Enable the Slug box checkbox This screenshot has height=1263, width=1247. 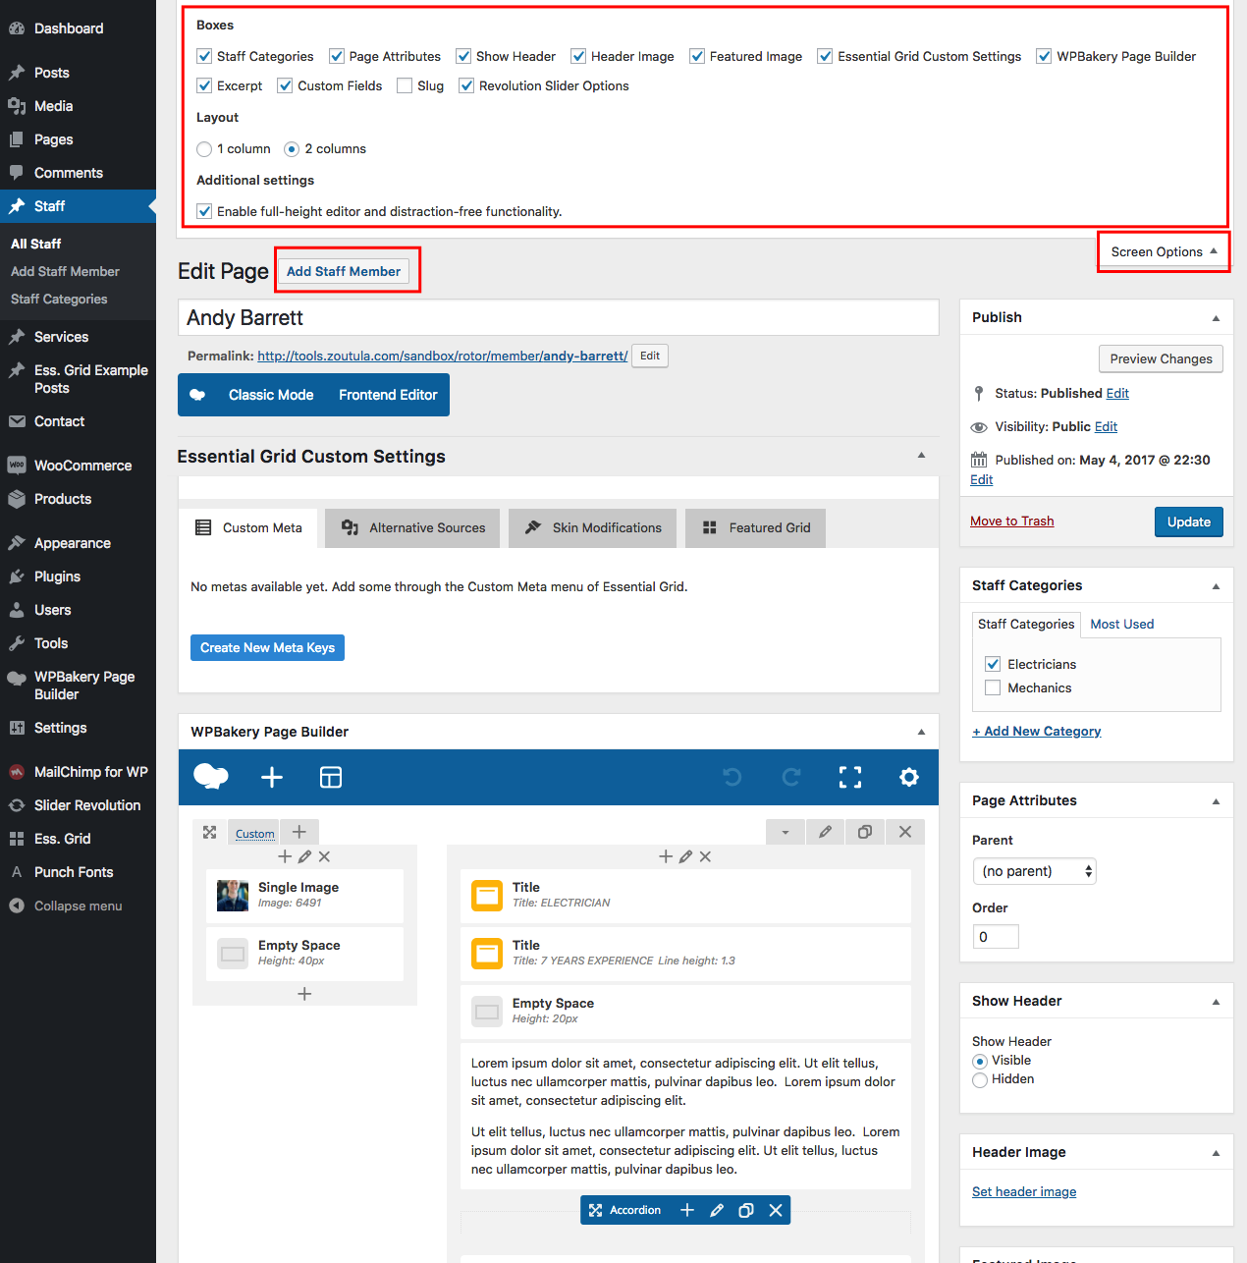(405, 85)
